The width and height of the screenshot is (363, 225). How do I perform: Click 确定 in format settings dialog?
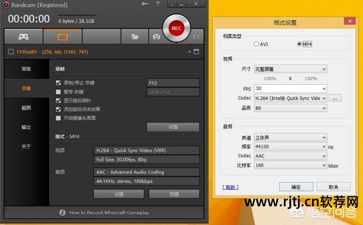click(x=296, y=187)
